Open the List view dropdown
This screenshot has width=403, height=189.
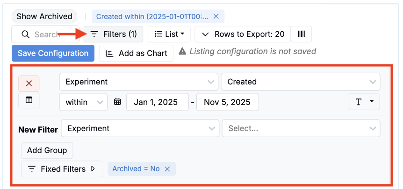pos(169,34)
